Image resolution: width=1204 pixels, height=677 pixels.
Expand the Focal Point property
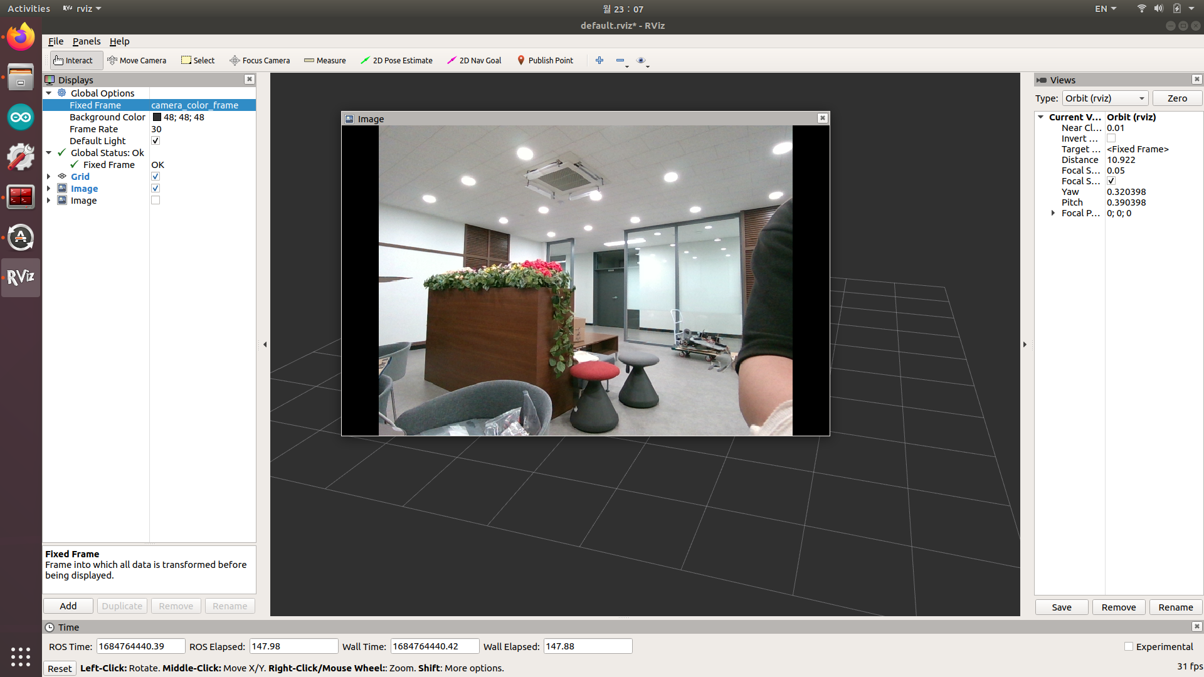pyautogui.click(x=1053, y=213)
